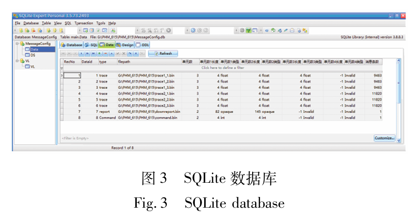Click 'Click here to define a filter' row
Screen dimensions: 416x216
223,68
